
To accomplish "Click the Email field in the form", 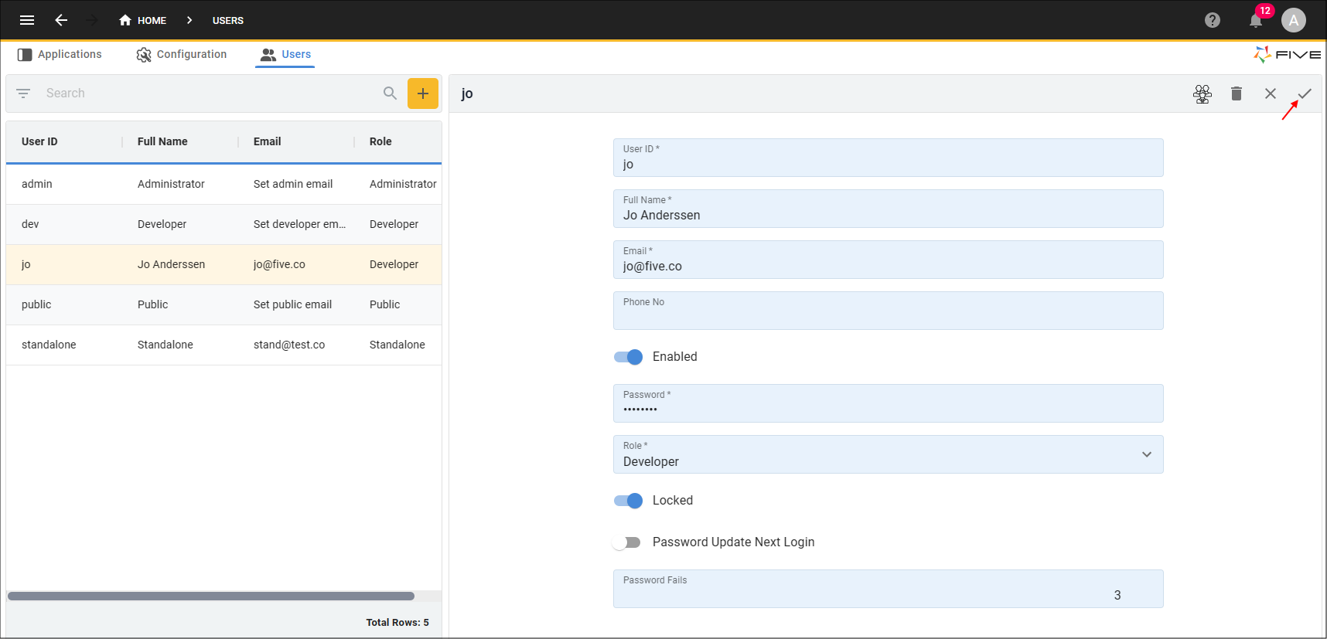I will 888,260.
